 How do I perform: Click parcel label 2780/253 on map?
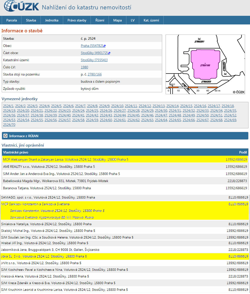click(x=206, y=81)
